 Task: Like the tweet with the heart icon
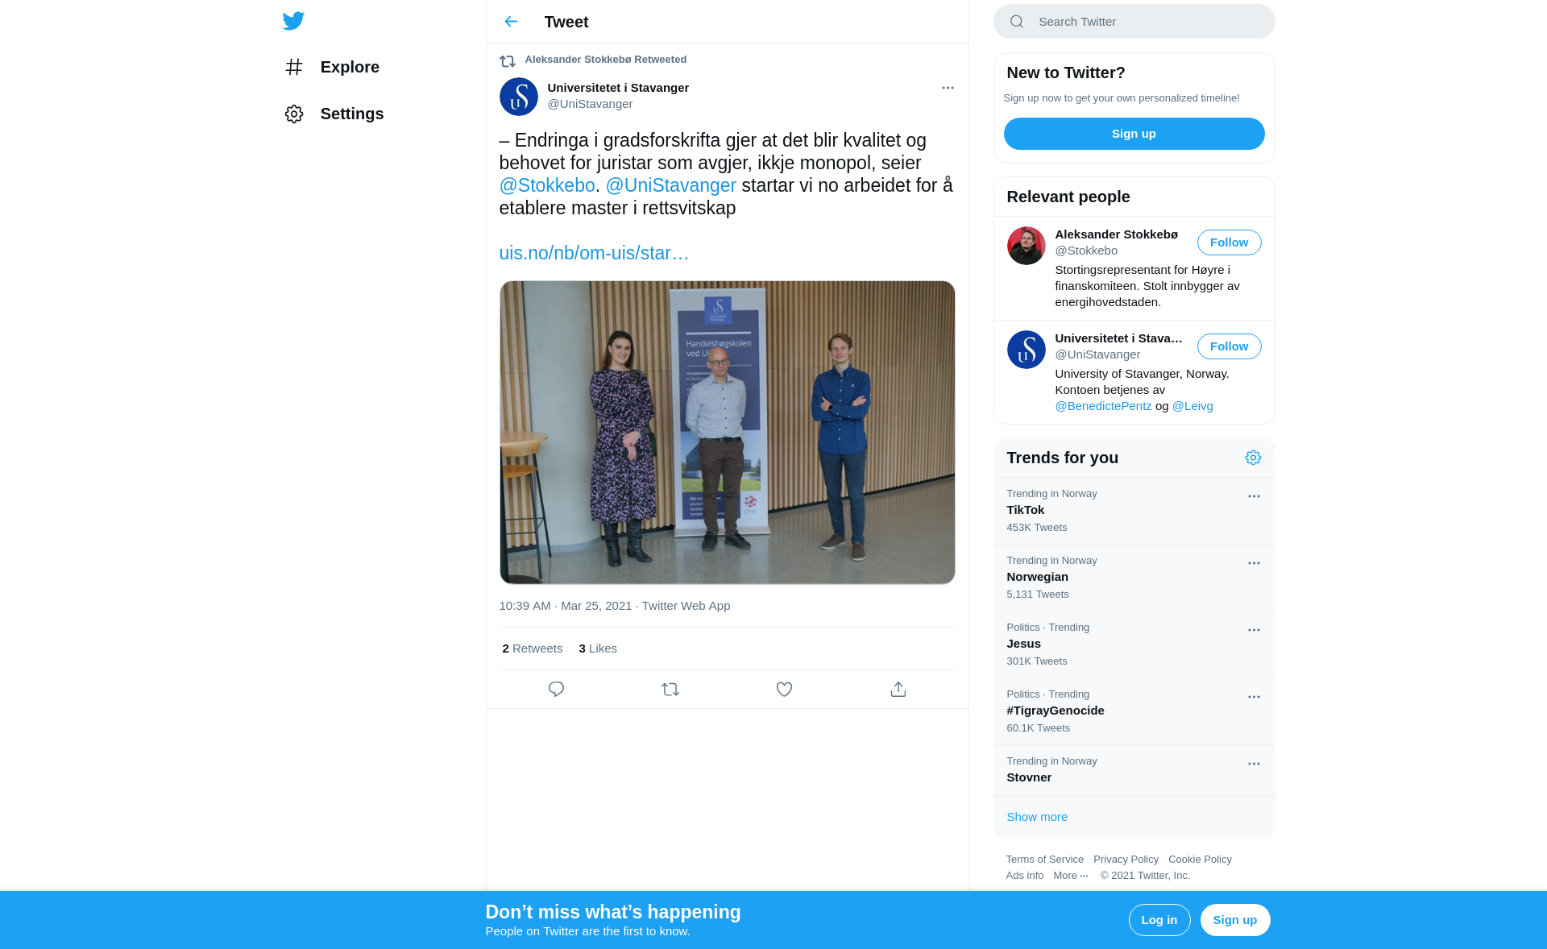784,690
